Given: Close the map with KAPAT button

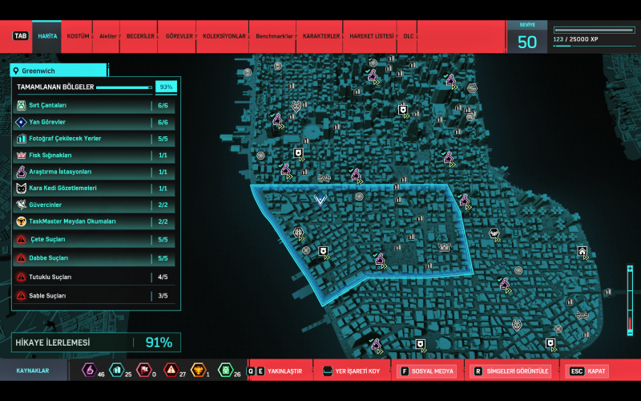Looking at the screenshot, I should (x=587, y=371).
